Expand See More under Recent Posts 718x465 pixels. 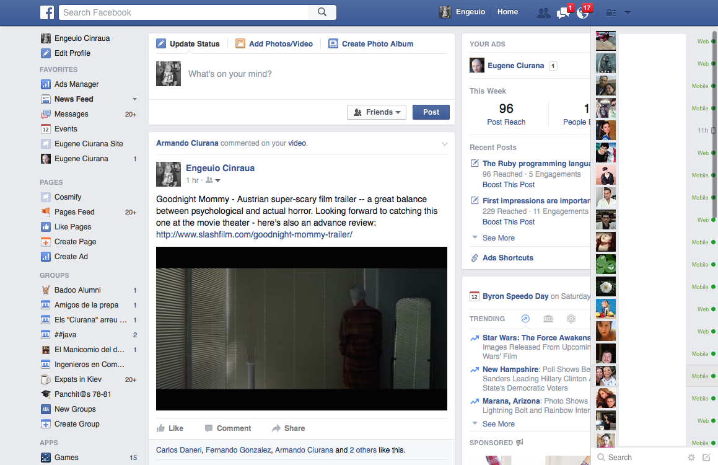click(498, 237)
